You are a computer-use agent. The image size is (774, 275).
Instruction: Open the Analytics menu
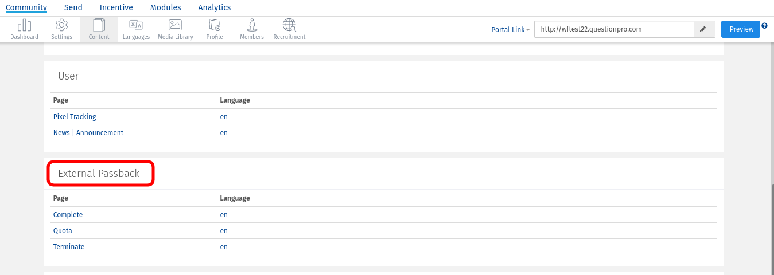point(214,7)
